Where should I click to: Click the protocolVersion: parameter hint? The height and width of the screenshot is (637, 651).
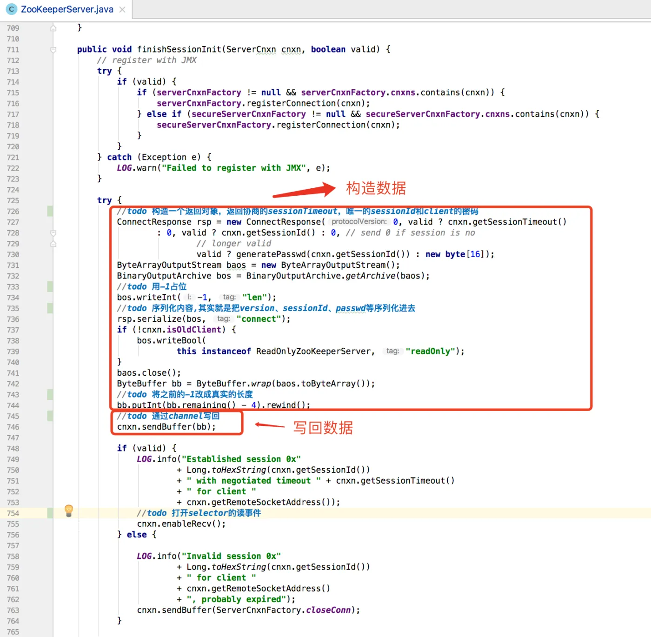(x=359, y=222)
